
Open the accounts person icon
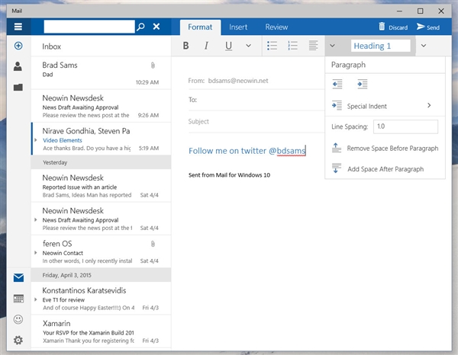(x=18, y=66)
